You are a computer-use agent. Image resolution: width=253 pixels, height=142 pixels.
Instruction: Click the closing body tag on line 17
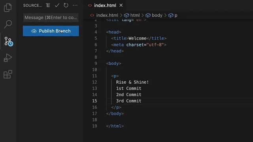click(115, 114)
